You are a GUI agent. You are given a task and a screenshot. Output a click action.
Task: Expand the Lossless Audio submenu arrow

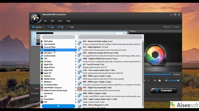click(x=76, y=56)
